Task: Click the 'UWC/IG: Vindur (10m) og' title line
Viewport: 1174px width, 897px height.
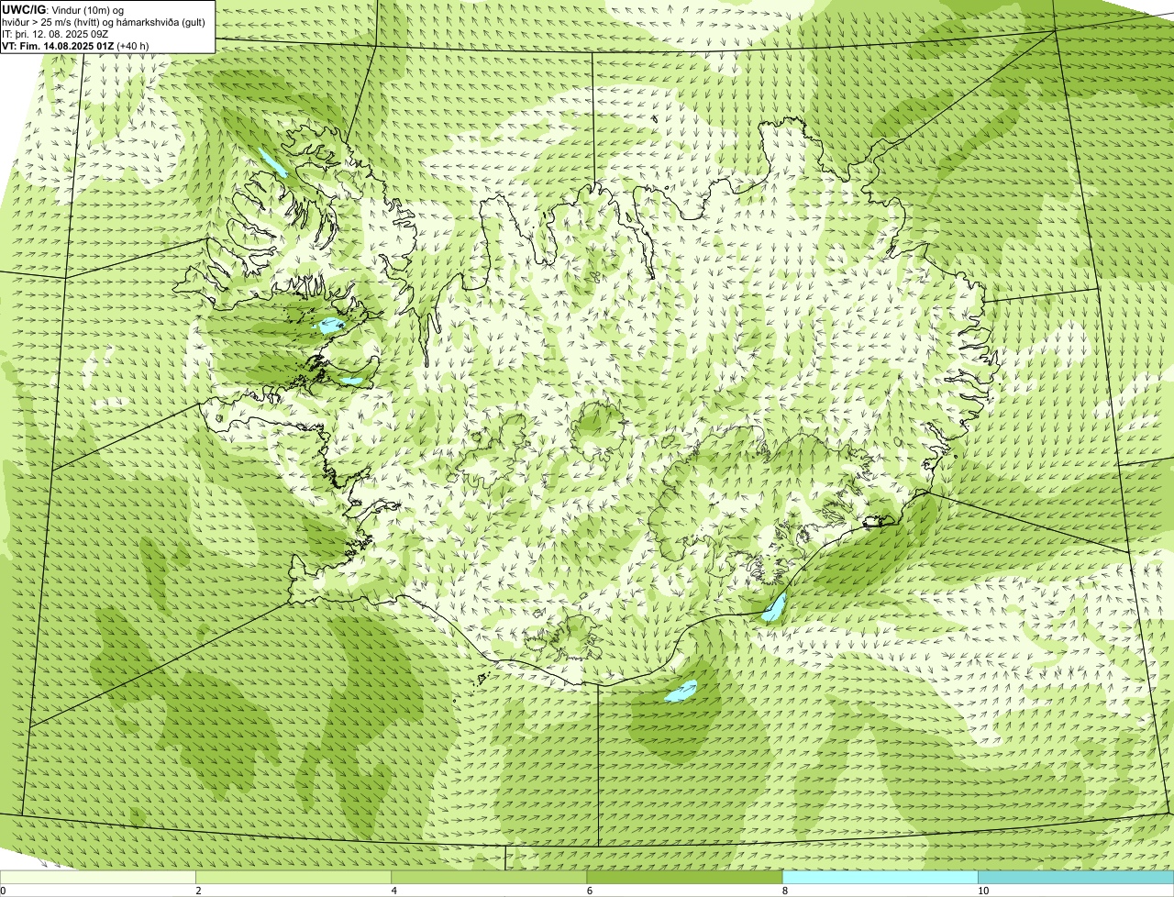Action: pos(62,9)
